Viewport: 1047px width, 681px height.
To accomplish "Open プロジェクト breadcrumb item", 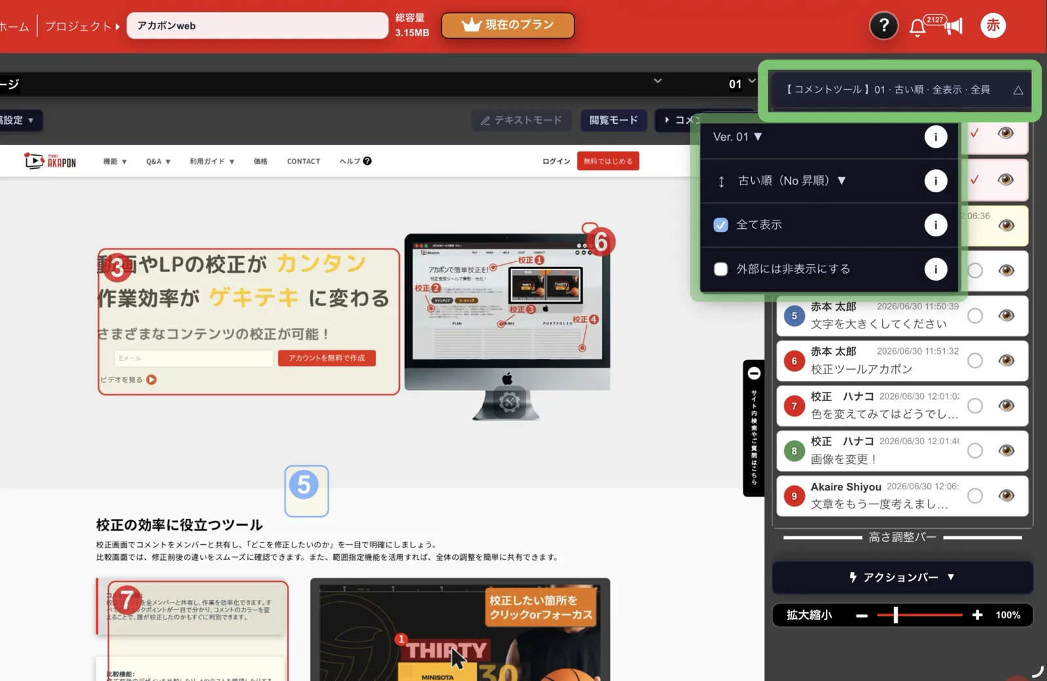I will [82, 26].
